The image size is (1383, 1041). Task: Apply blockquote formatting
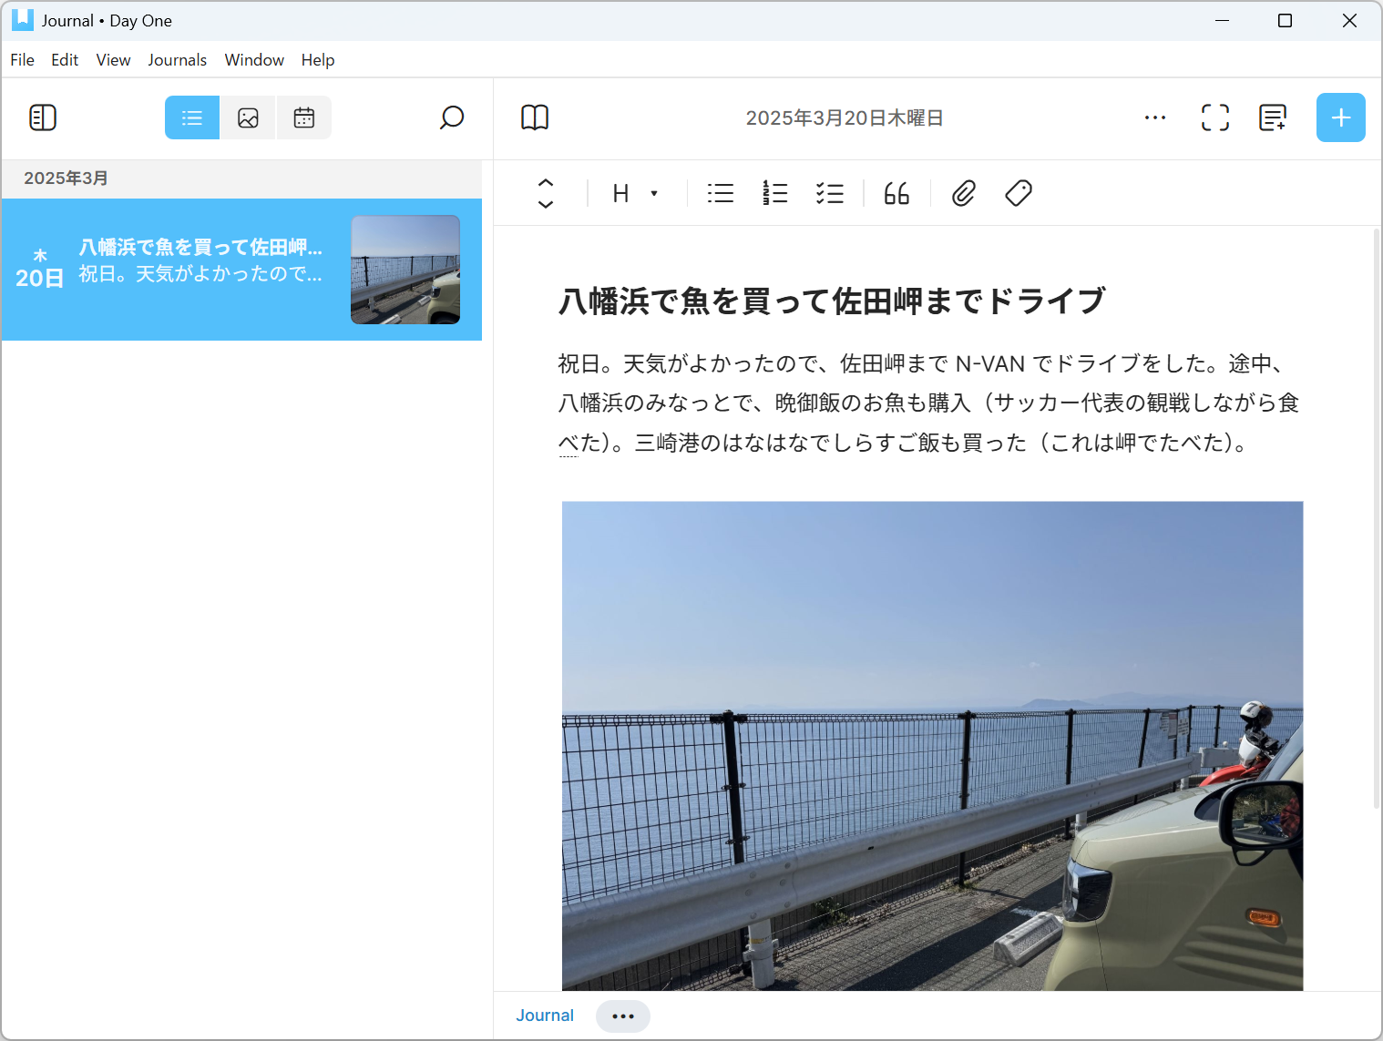point(896,192)
